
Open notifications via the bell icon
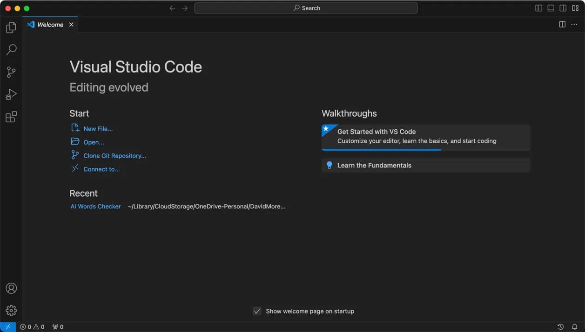[x=575, y=326]
